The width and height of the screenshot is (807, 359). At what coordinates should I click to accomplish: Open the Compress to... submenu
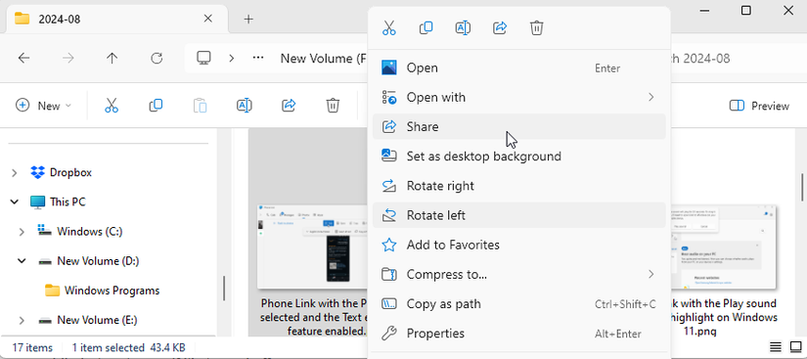(x=519, y=274)
